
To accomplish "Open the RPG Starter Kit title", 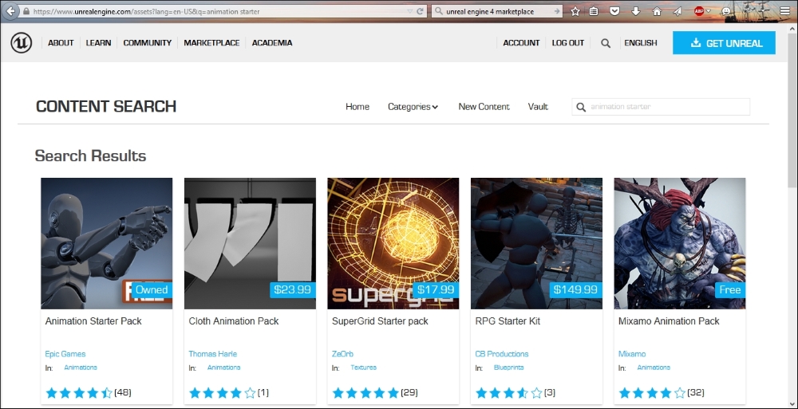I will click(508, 321).
